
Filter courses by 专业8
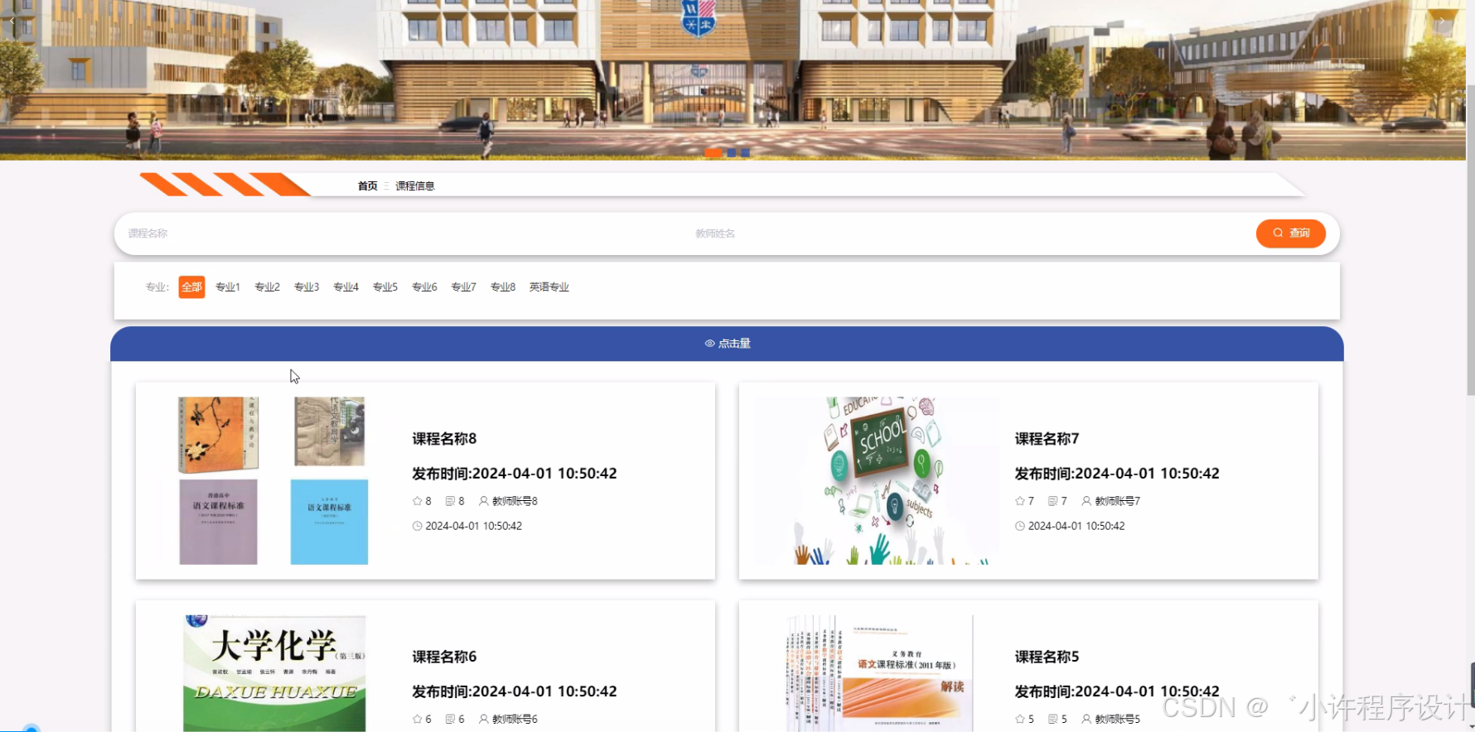[x=503, y=287]
